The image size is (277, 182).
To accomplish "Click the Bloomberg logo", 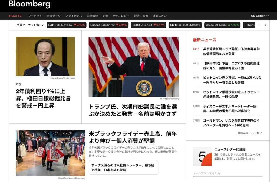I will (x=29, y=4).
